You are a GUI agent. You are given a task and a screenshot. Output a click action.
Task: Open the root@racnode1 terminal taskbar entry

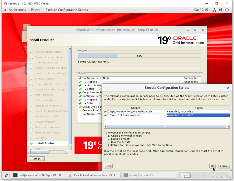[x=149, y=175]
